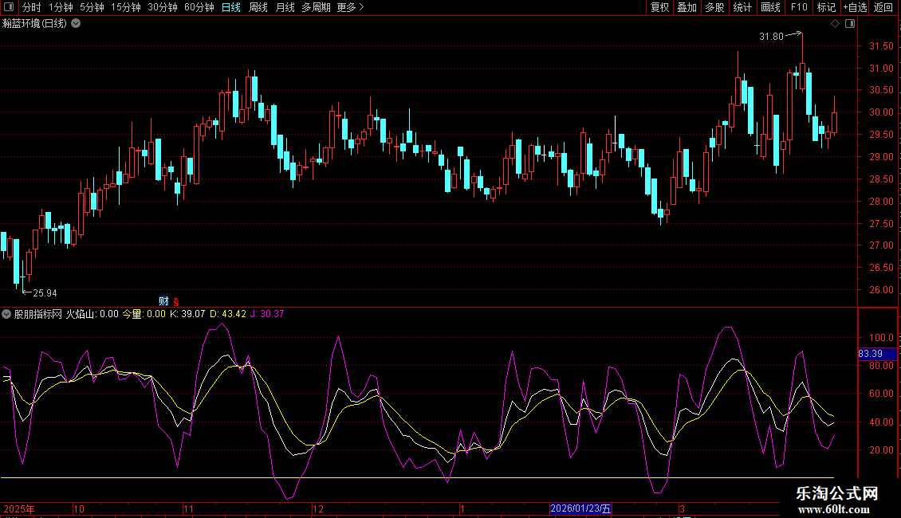The height and width of the screenshot is (518, 901).
Task: Expand the 瀚蓝环境(日线) chart dropdown
Action: click(x=76, y=23)
